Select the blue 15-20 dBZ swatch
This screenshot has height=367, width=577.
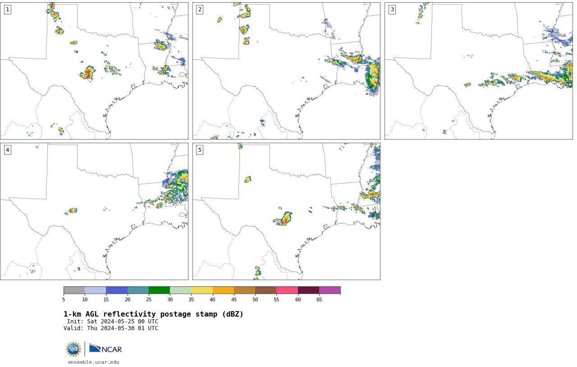pos(117,290)
